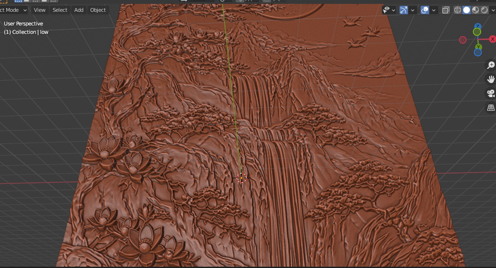Open the Object Mode selector dropdown
496x268 pixels.
(x=13, y=10)
